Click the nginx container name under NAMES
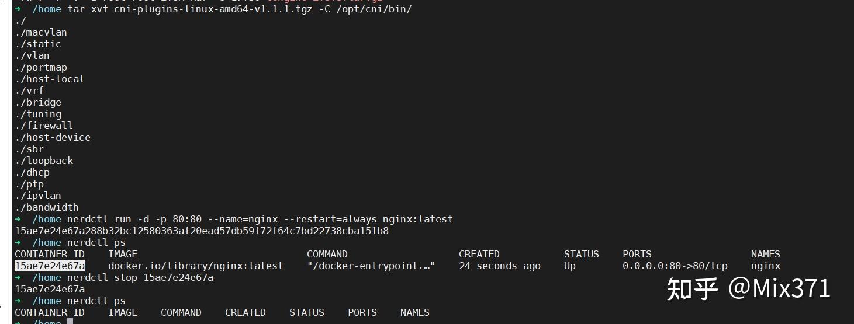854x324 pixels. pos(766,266)
